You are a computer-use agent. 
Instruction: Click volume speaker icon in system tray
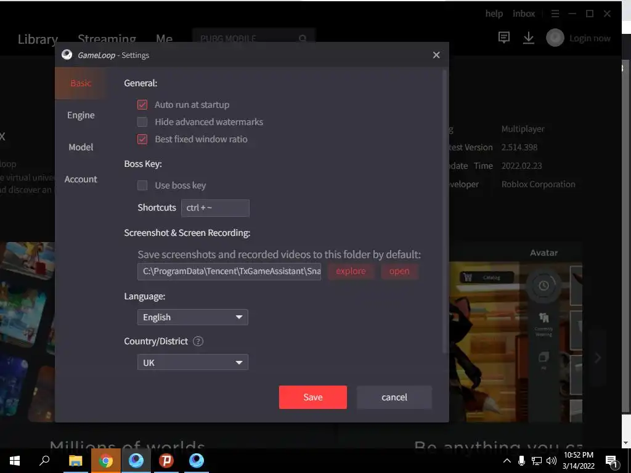[x=552, y=461]
